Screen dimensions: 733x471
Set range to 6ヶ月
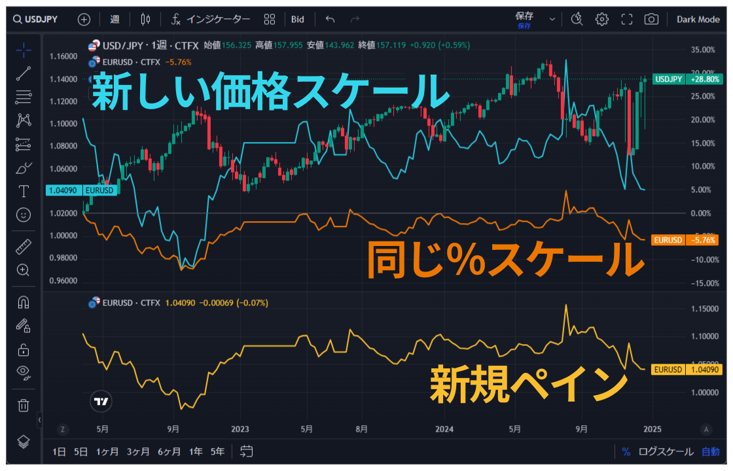[169, 451]
